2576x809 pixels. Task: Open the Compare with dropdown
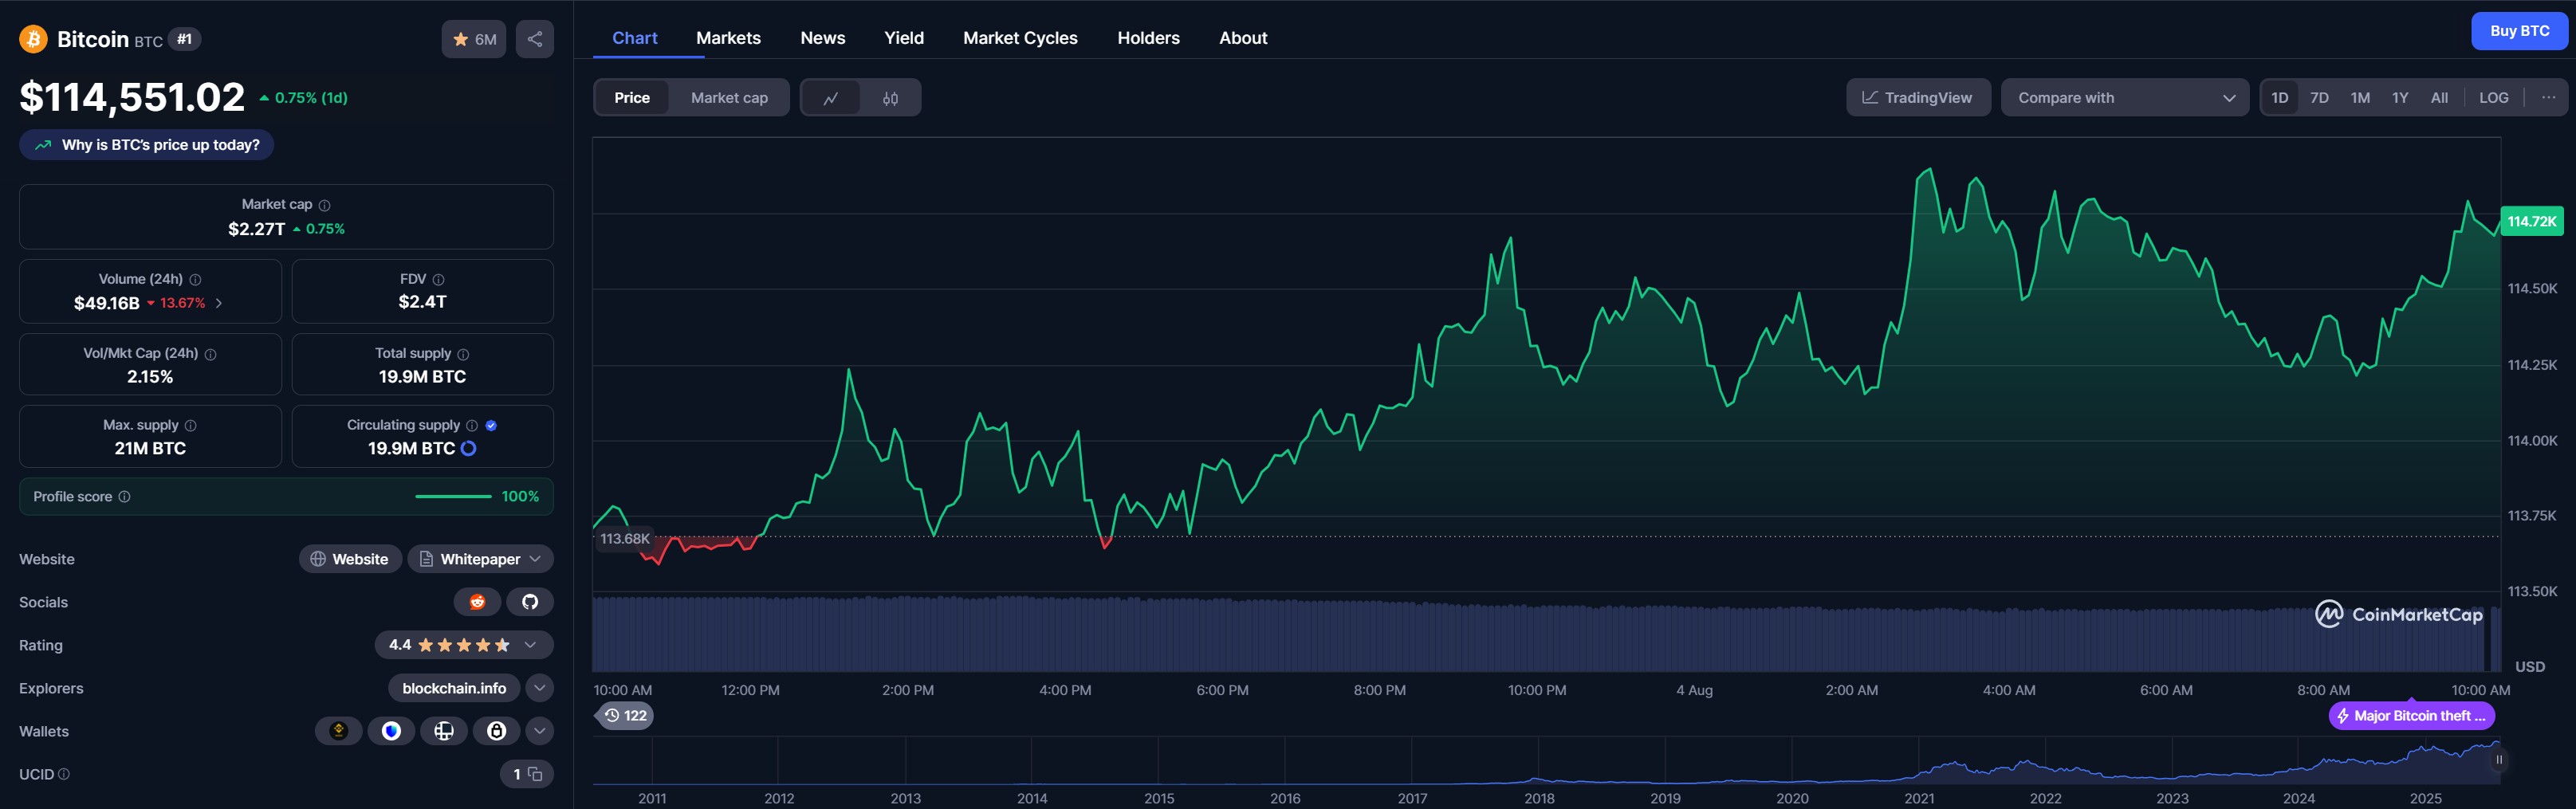click(2124, 97)
